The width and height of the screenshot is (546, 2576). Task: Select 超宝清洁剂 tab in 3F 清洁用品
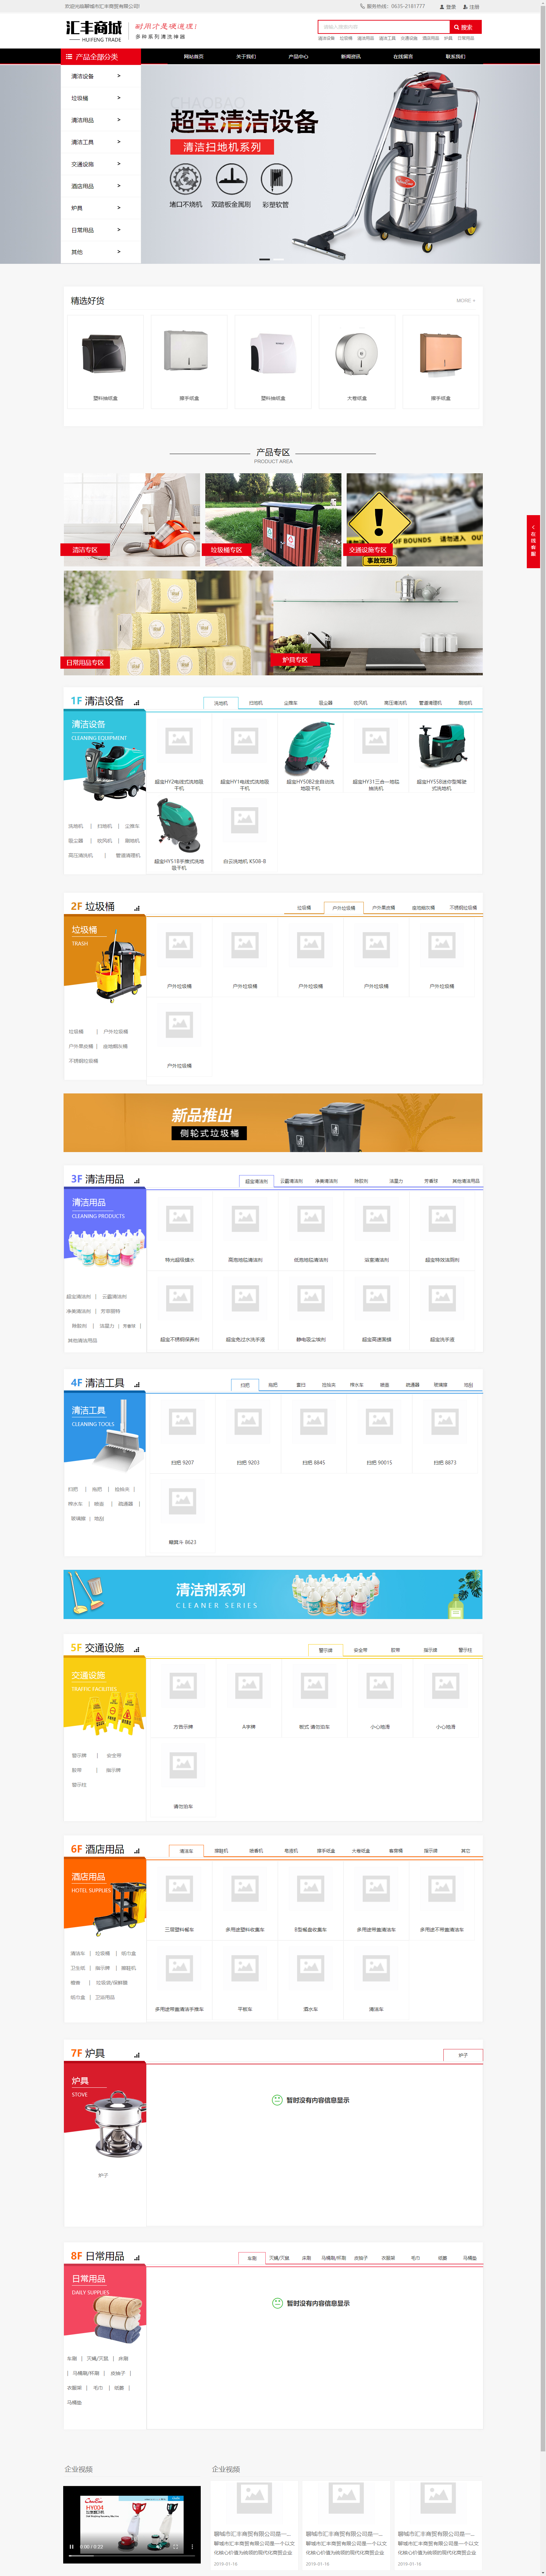tap(257, 1181)
